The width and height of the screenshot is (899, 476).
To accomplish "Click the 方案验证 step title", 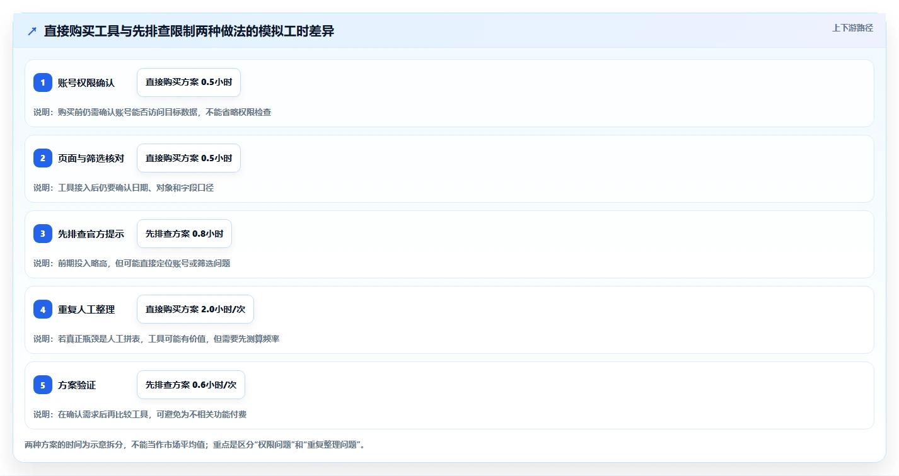I will [x=77, y=385].
